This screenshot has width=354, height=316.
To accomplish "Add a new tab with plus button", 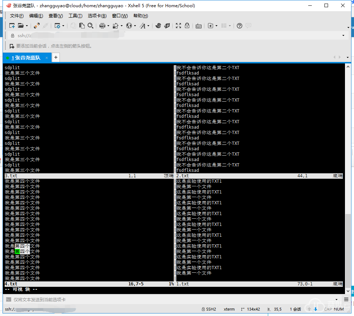I will (x=56, y=57).
